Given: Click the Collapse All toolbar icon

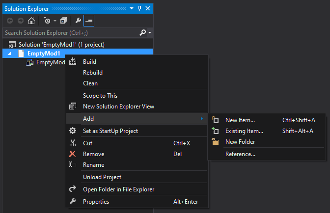Looking at the screenshot, I should (x=64, y=21).
